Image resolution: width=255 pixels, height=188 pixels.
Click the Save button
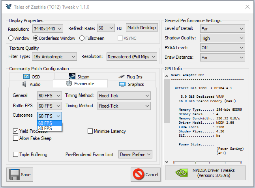point(20,175)
